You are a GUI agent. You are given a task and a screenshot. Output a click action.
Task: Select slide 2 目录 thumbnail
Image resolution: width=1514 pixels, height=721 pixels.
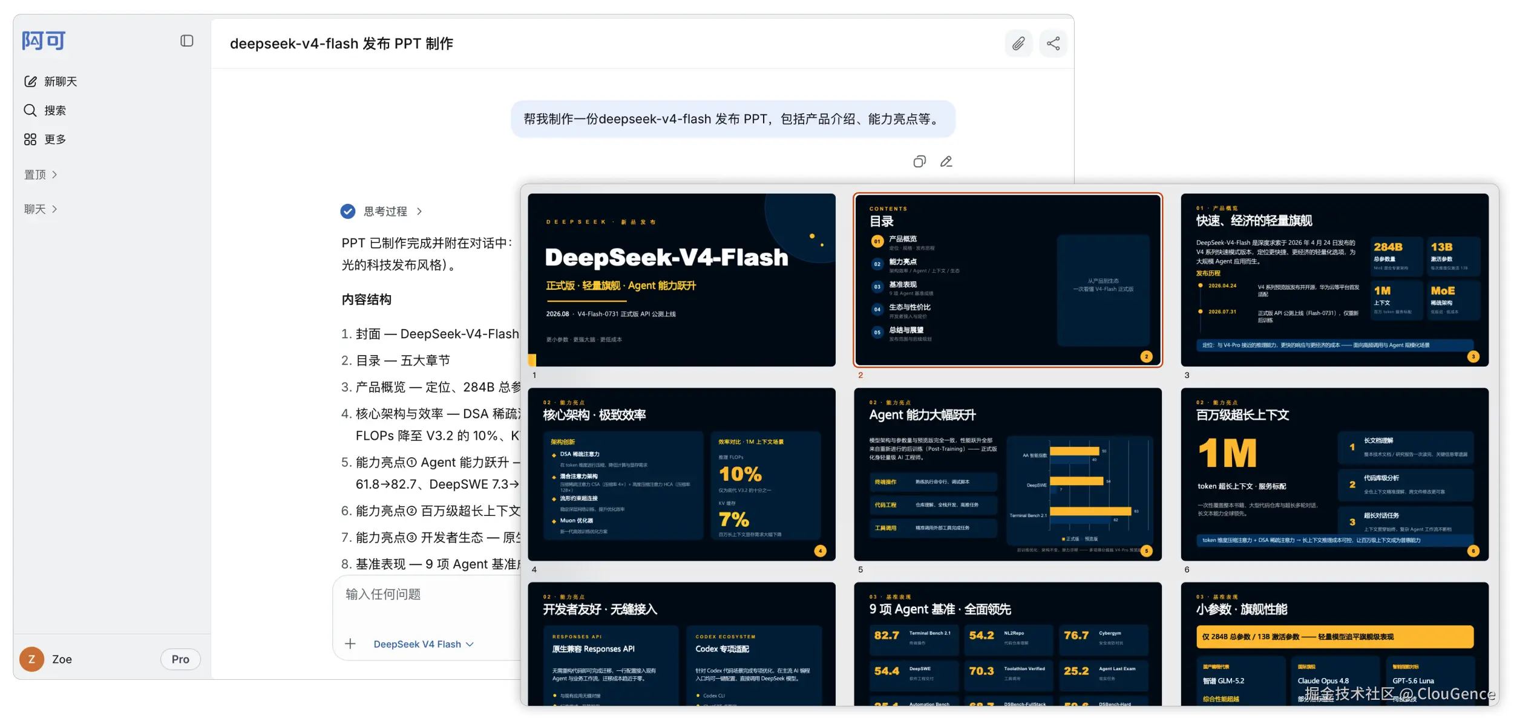(x=1008, y=280)
